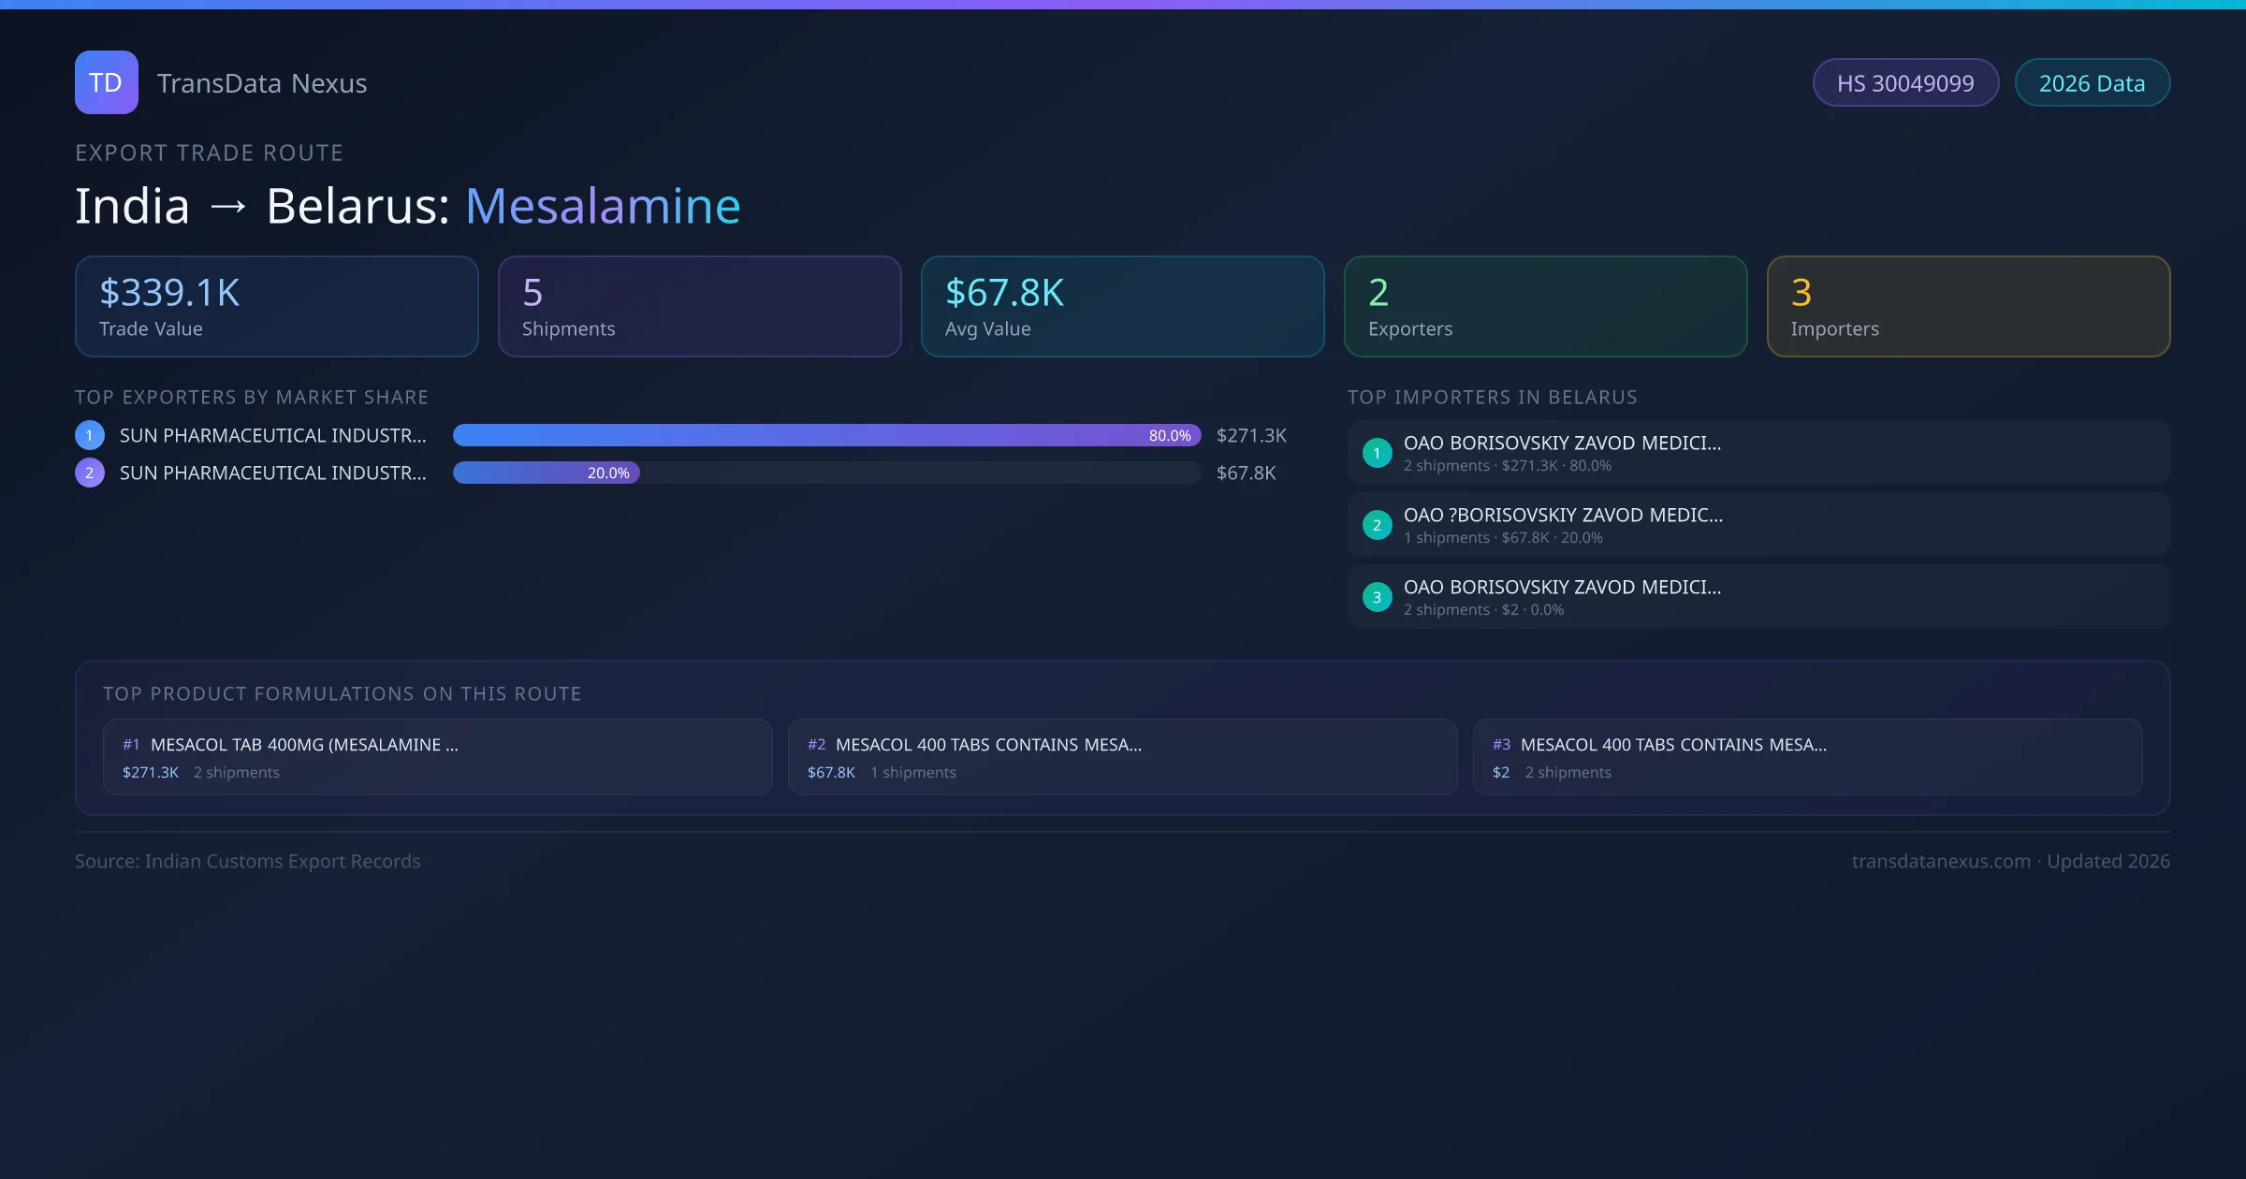The width and height of the screenshot is (2246, 1179).
Task: Open the 2 Exporters stat card
Action: coord(1545,307)
